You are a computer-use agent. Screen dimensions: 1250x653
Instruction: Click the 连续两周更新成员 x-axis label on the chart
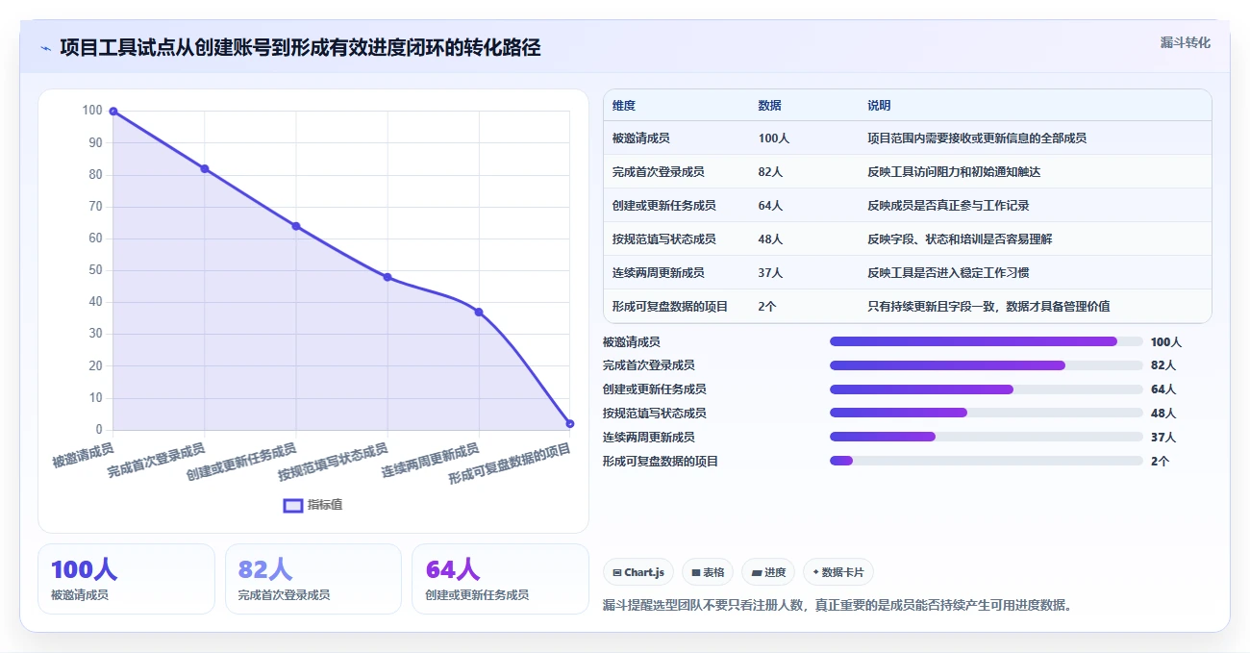(x=430, y=461)
